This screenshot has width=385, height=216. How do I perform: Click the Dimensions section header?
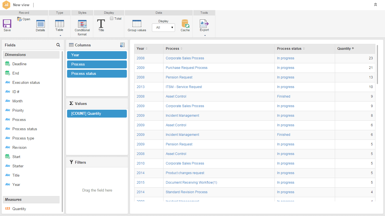coord(31,55)
